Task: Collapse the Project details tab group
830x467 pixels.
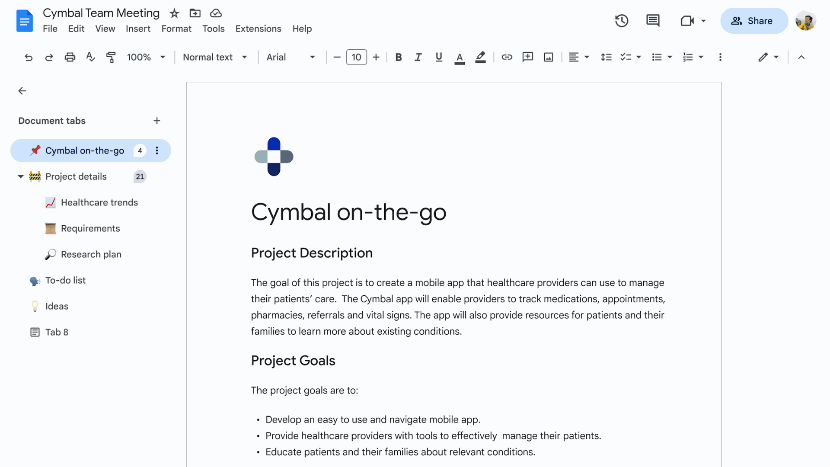Action: click(x=20, y=176)
